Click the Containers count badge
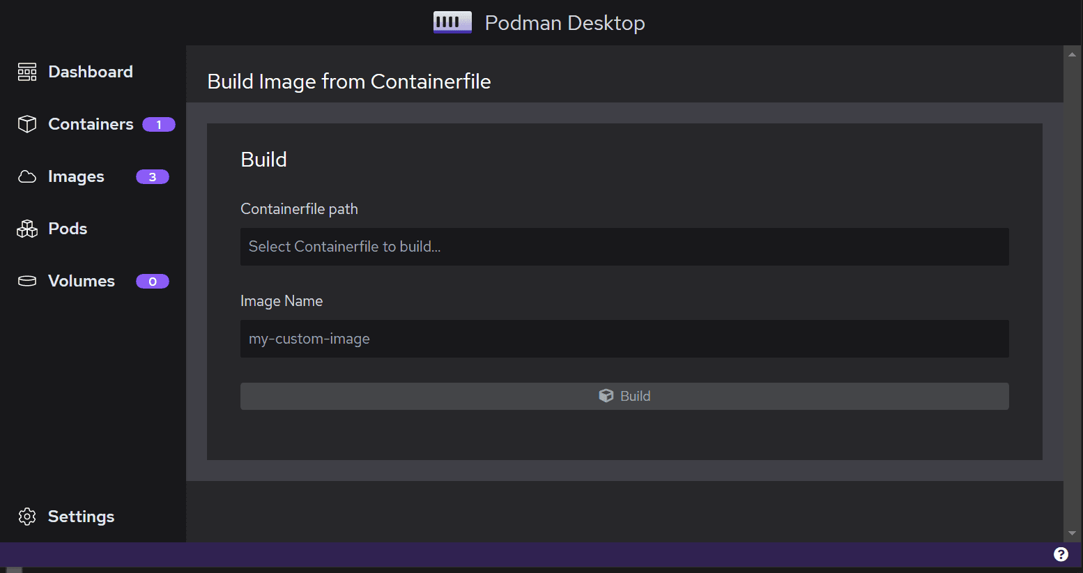The width and height of the screenshot is (1083, 573). tap(159, 125)
